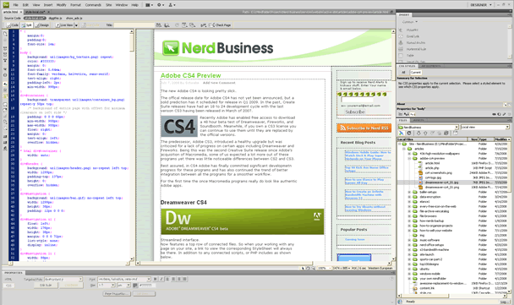Expand the Live View options arrow

coord(76,25)
